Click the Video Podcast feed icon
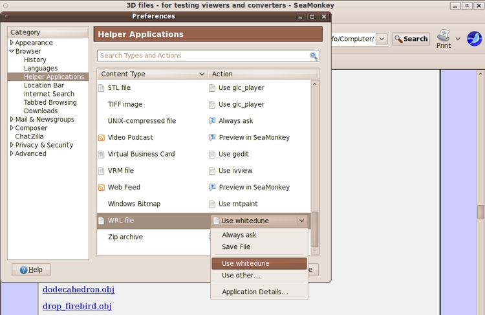485x315 pixels. click(101, 138)
